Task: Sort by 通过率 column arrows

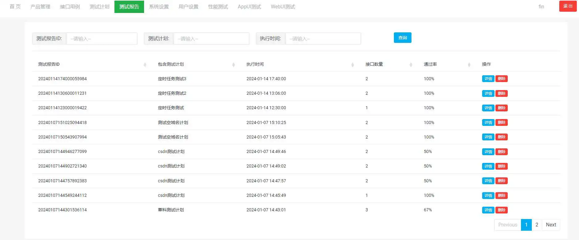Action: point(469,64)
